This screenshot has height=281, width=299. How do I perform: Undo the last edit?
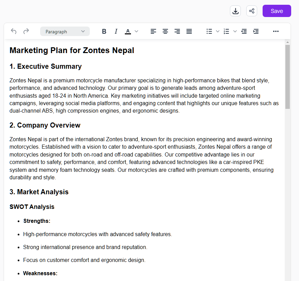tap(14, 31)
